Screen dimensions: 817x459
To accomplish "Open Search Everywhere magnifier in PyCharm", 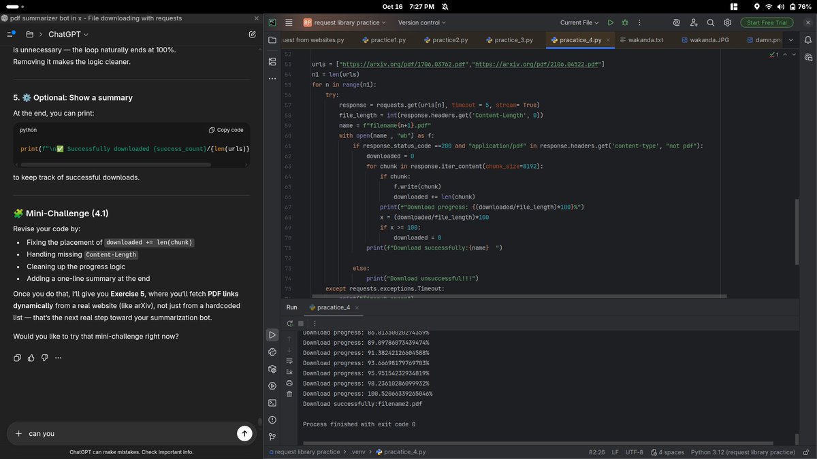I will tap(710, 22).
